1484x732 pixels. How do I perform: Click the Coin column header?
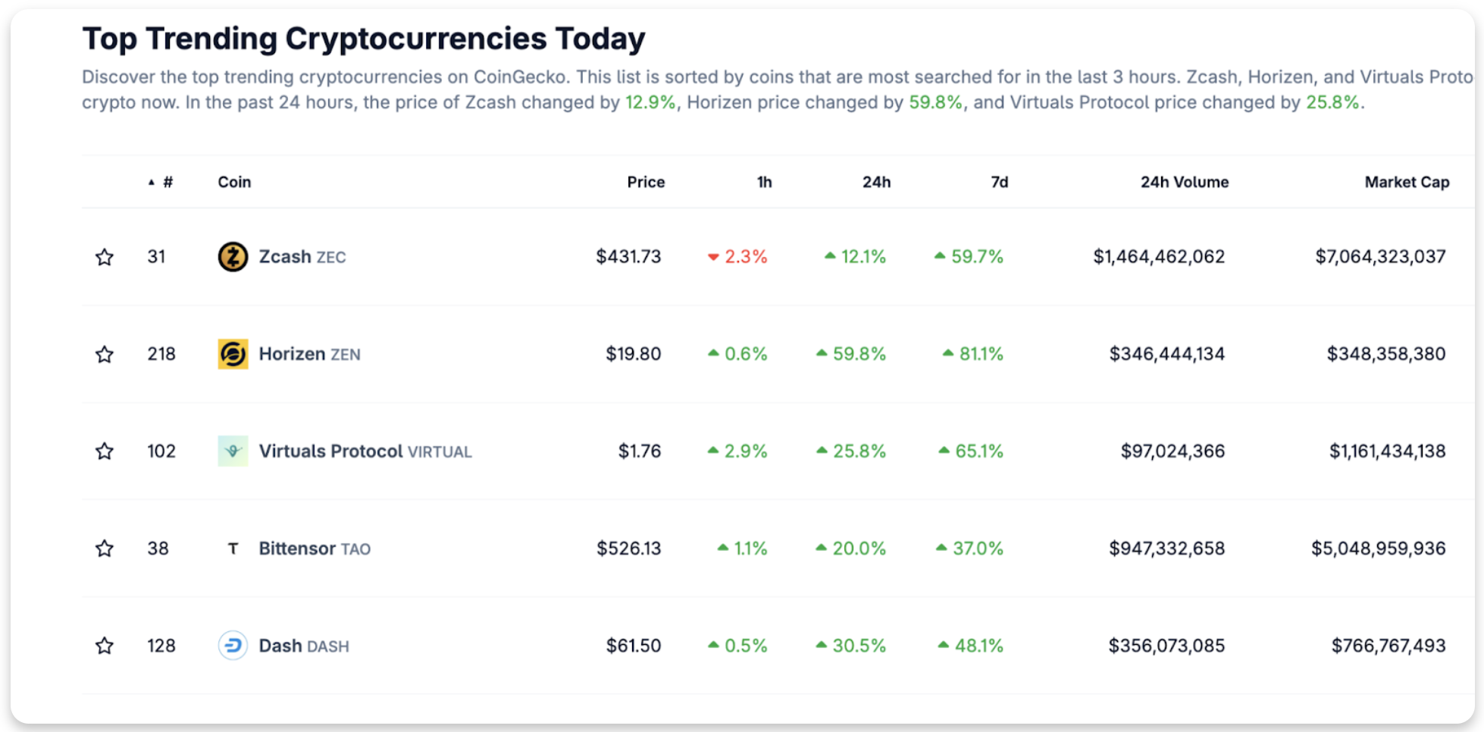click(x=234, y=182)
